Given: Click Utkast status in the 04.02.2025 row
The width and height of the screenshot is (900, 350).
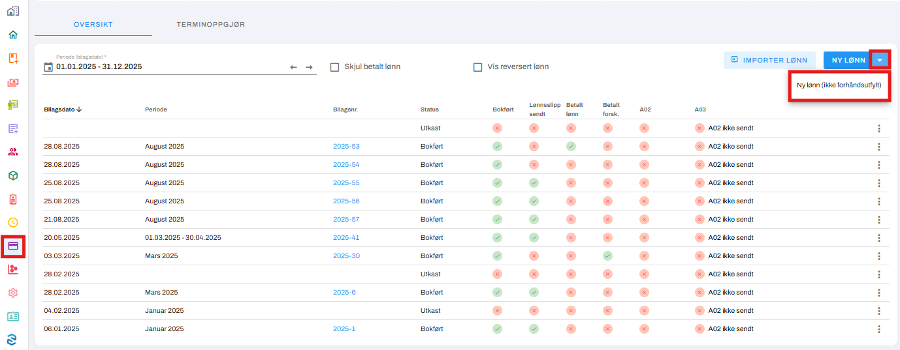Looking at the screenshot, I should pos(430,311).
